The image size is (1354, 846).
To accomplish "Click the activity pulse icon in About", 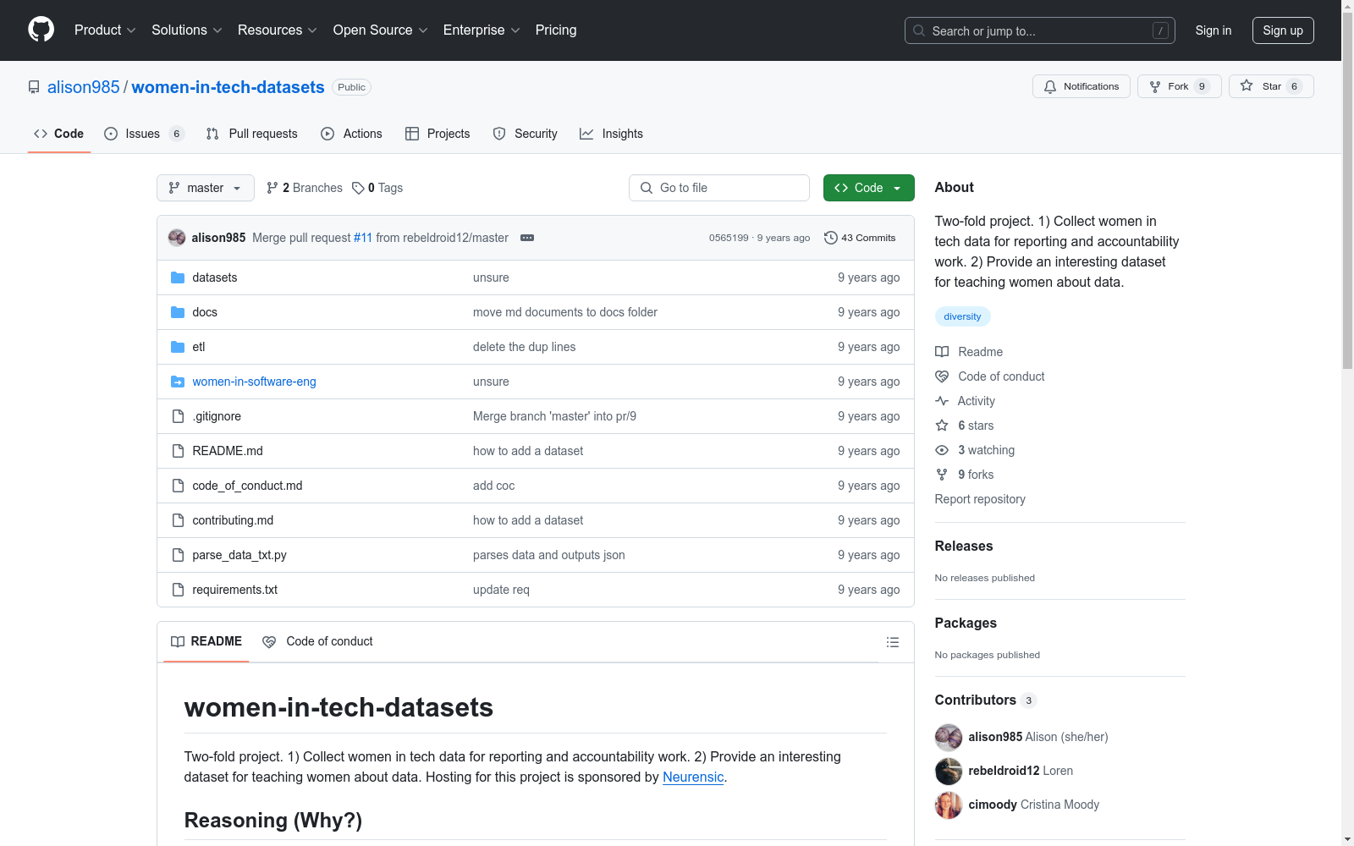I will tap(942, 401).
